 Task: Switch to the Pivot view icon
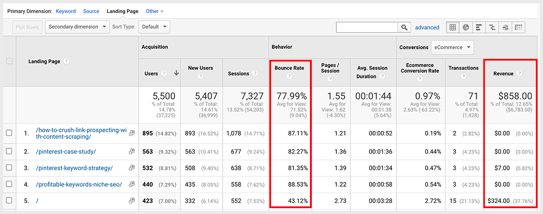click(518, 27)
